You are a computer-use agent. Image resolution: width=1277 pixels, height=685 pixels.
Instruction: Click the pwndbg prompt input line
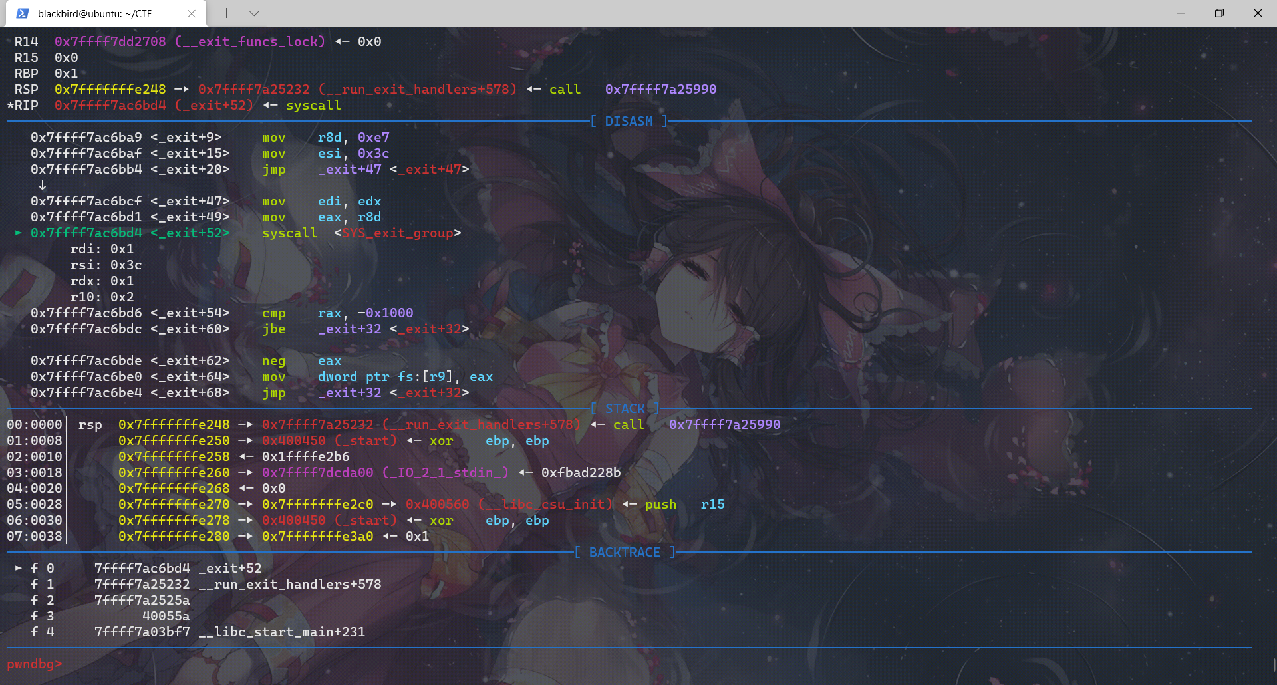click(629, 664)
